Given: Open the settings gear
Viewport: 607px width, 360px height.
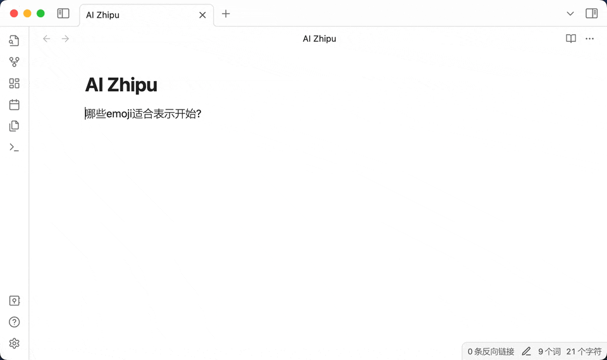Looking at the screenshot, I should click(x=15, y=344).
